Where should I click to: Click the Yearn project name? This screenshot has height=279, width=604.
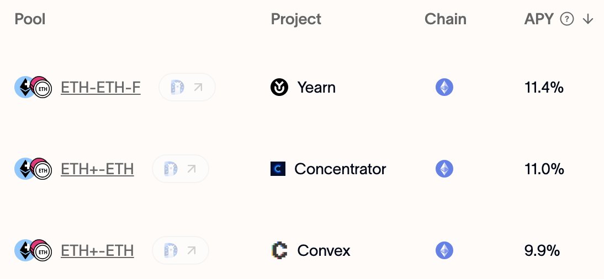coord(316,88)
